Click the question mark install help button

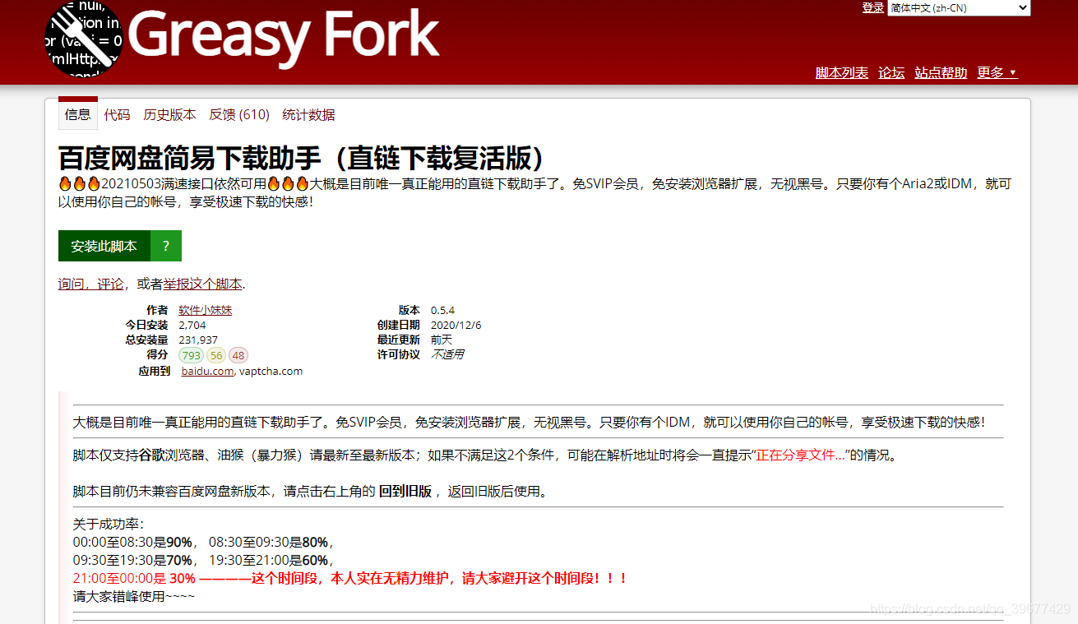tap(166, 246)
